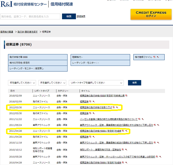173x165 pixels.
Task: Click key icon of 2010/10/12 特別リポート row
Action: point(126,149)
